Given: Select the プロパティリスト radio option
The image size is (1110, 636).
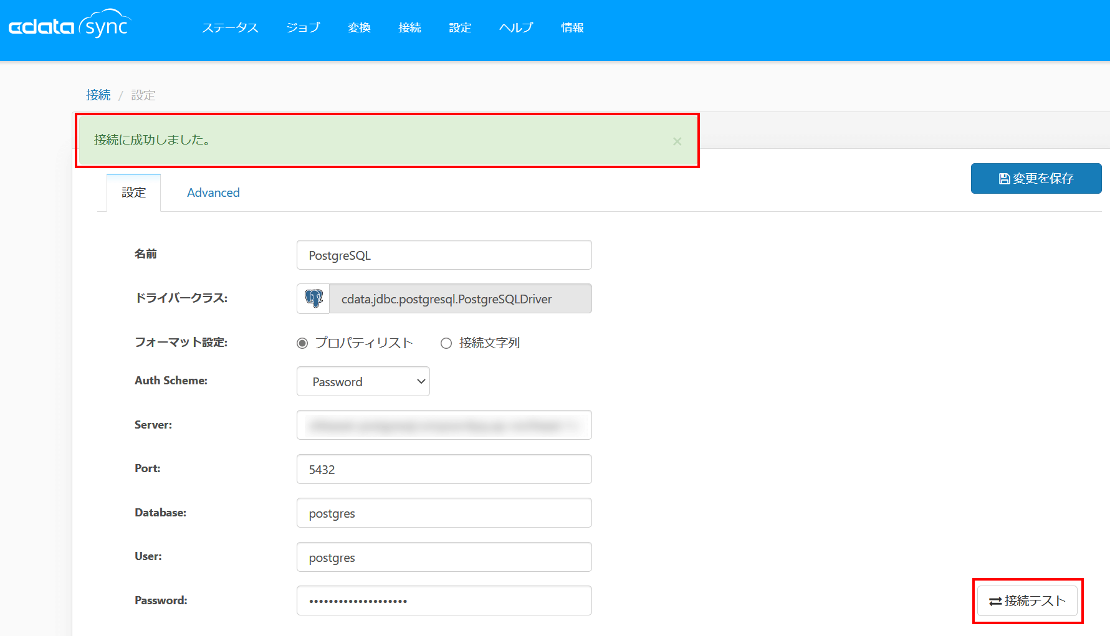Looking at the screenshot, I should (302, 343).
